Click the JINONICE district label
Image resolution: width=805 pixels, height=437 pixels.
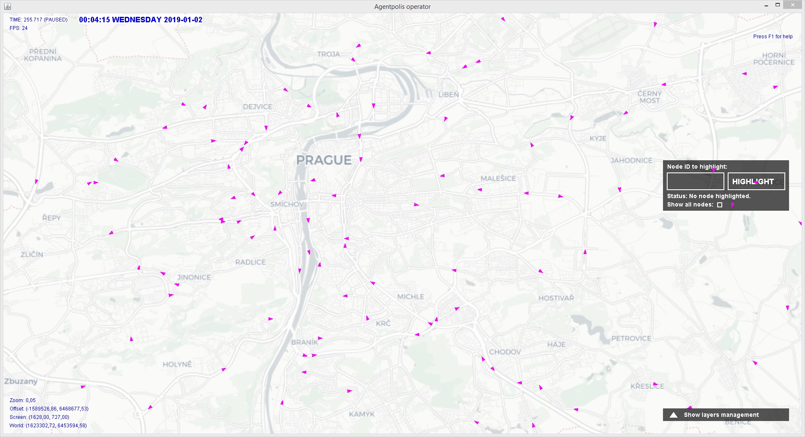click(x=194, y=277)
